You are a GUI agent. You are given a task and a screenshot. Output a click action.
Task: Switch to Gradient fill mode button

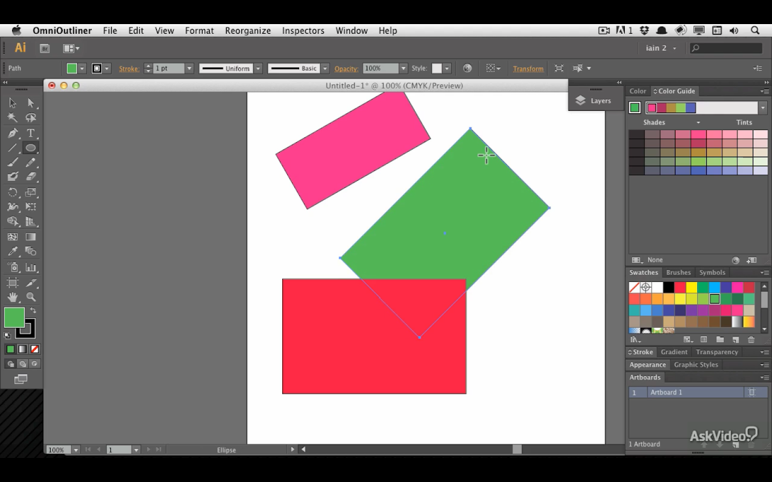coord(22,349)
